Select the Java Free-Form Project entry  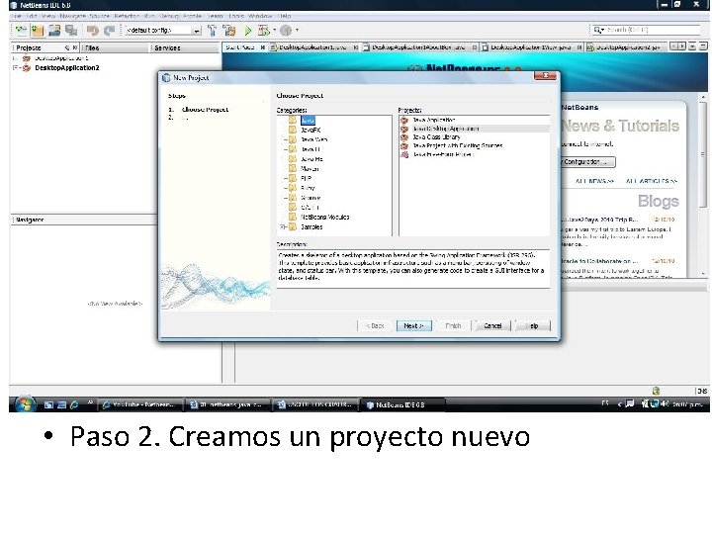443,154
